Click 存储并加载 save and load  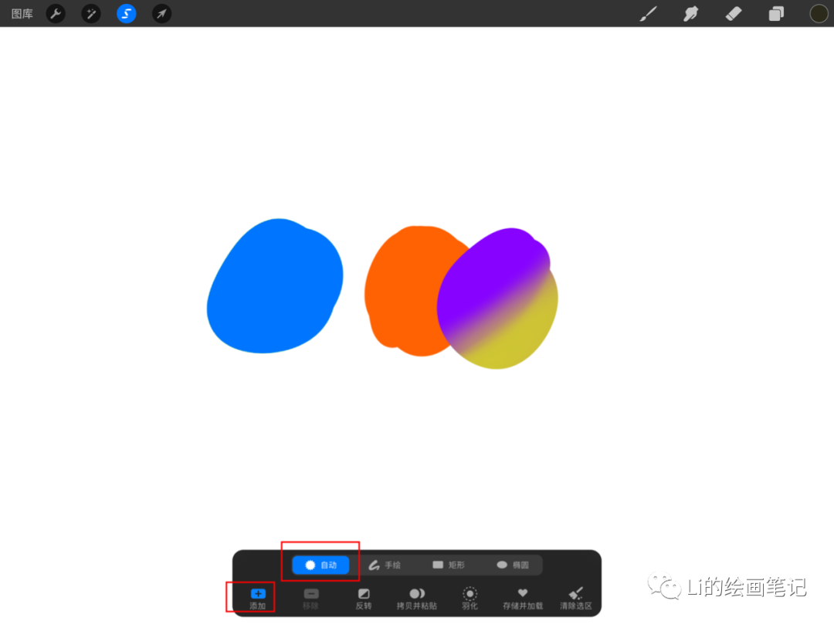pos(523,599)
